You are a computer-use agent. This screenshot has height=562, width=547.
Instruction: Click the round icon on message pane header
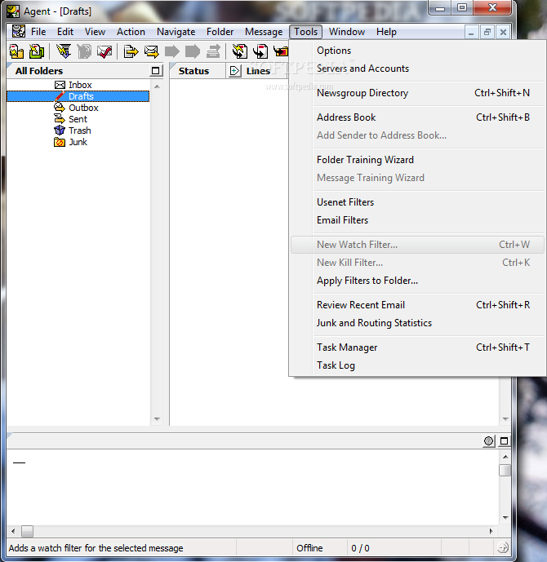click(488, 440)
